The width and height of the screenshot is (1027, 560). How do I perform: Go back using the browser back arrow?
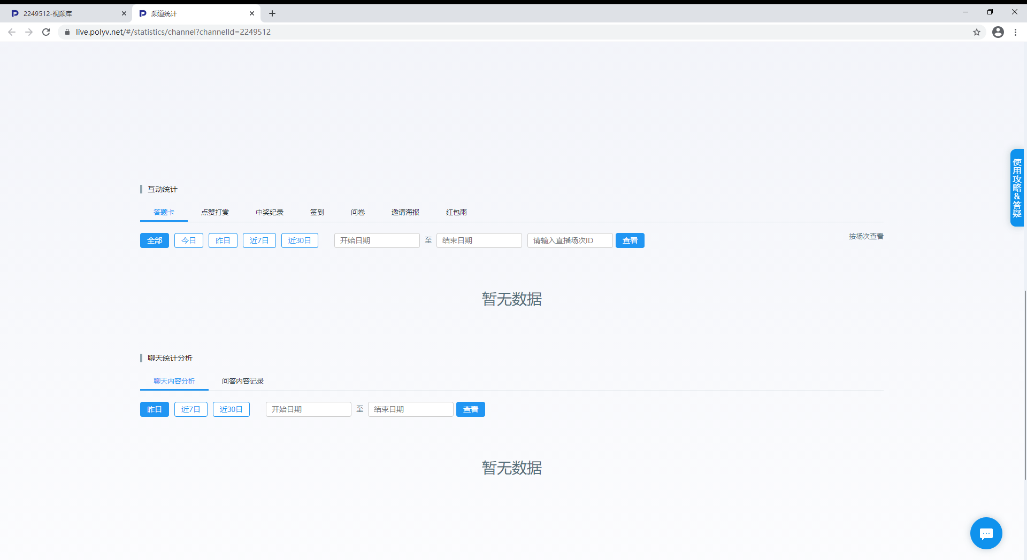coord(12,32)
